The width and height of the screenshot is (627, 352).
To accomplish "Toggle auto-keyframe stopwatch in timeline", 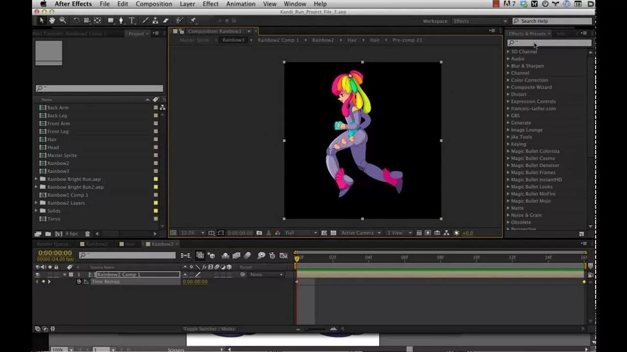I will (x=272, y=255).
